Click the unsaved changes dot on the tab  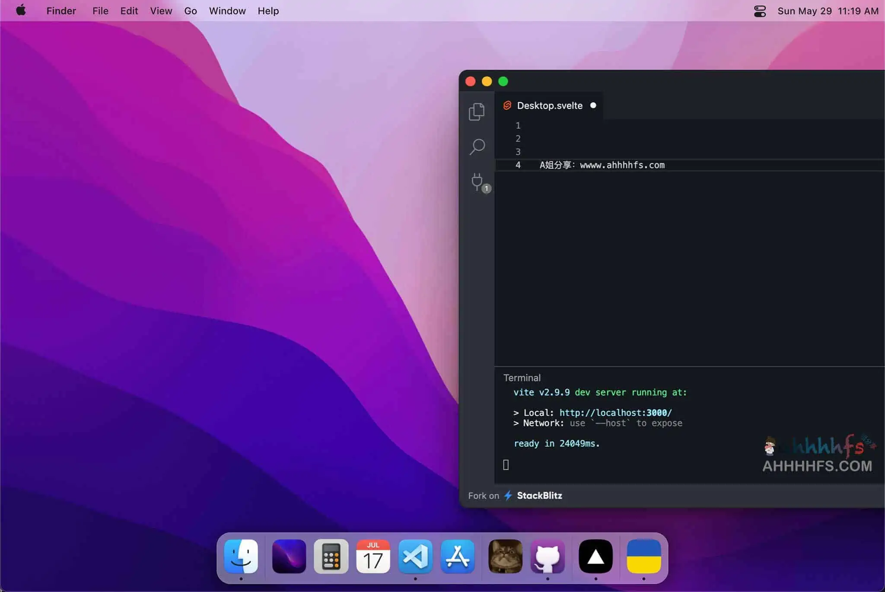[x=594, y=105]
